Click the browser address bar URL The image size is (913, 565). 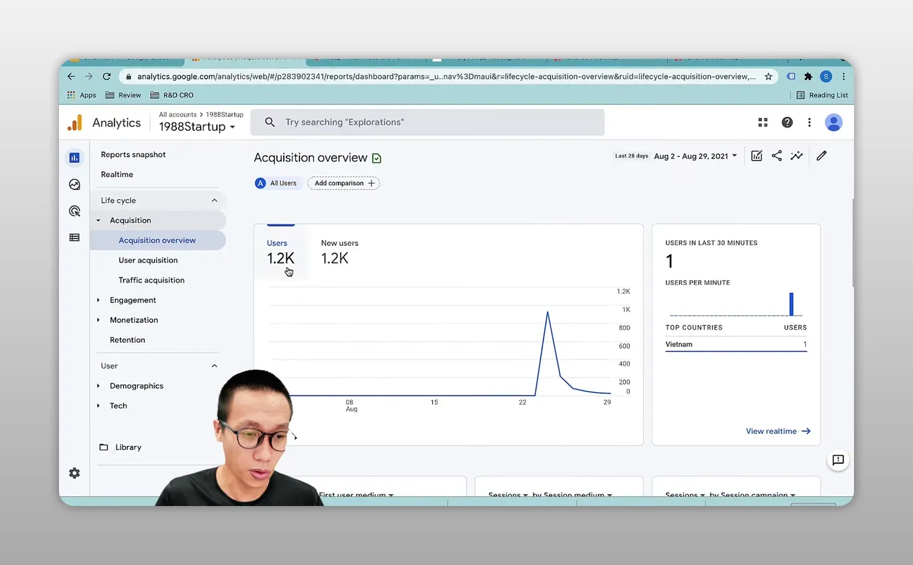click(x=446, y=76)
